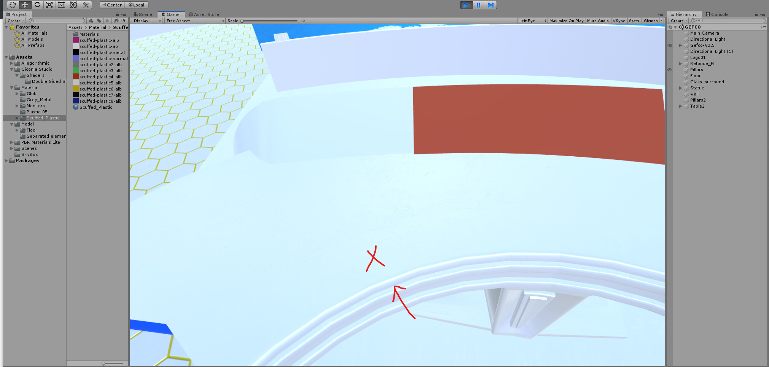The image size is (769, 367).
Task: Hide the Pillars object via its visibility toggle
Action: coord(670,70)
